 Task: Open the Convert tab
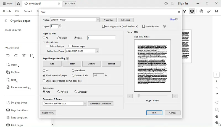pos(28,11)
